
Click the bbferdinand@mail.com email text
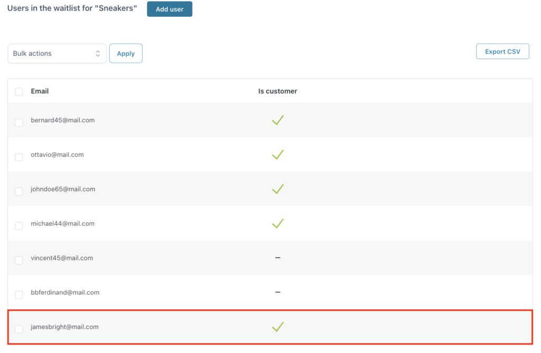click(65, 292)
